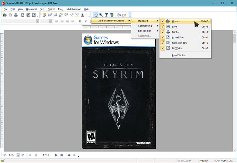Zoom in using the plus button
Viewport: 237px width, 163px height.
[23, 155]
